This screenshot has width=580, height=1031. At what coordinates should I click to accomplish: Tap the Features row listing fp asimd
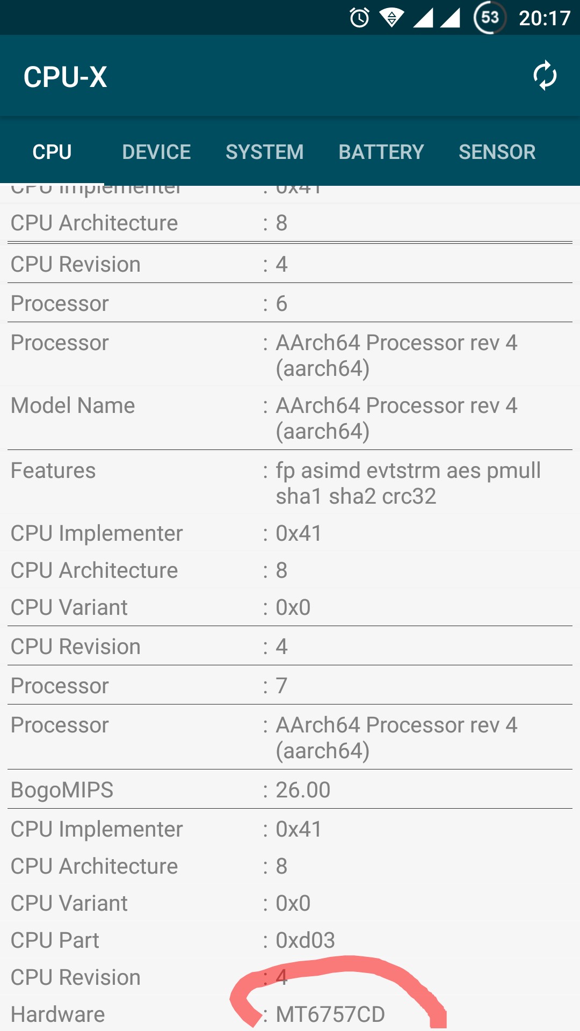[x=290, y=483]
